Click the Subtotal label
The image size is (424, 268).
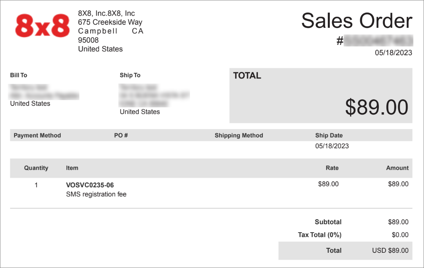[328, 222]
